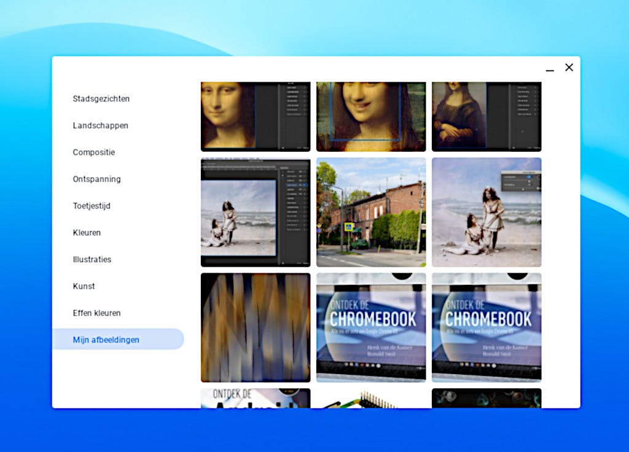629x452 pixels.
Task: Switch to the Compositie category
Action: pos(94,152)
